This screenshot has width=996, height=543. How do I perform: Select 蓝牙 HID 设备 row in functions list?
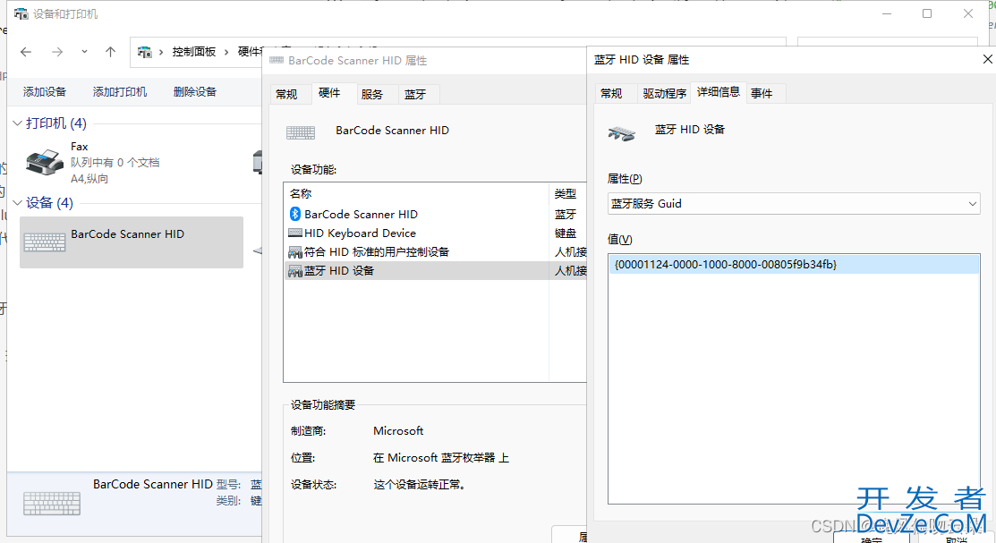pos(435,271)
